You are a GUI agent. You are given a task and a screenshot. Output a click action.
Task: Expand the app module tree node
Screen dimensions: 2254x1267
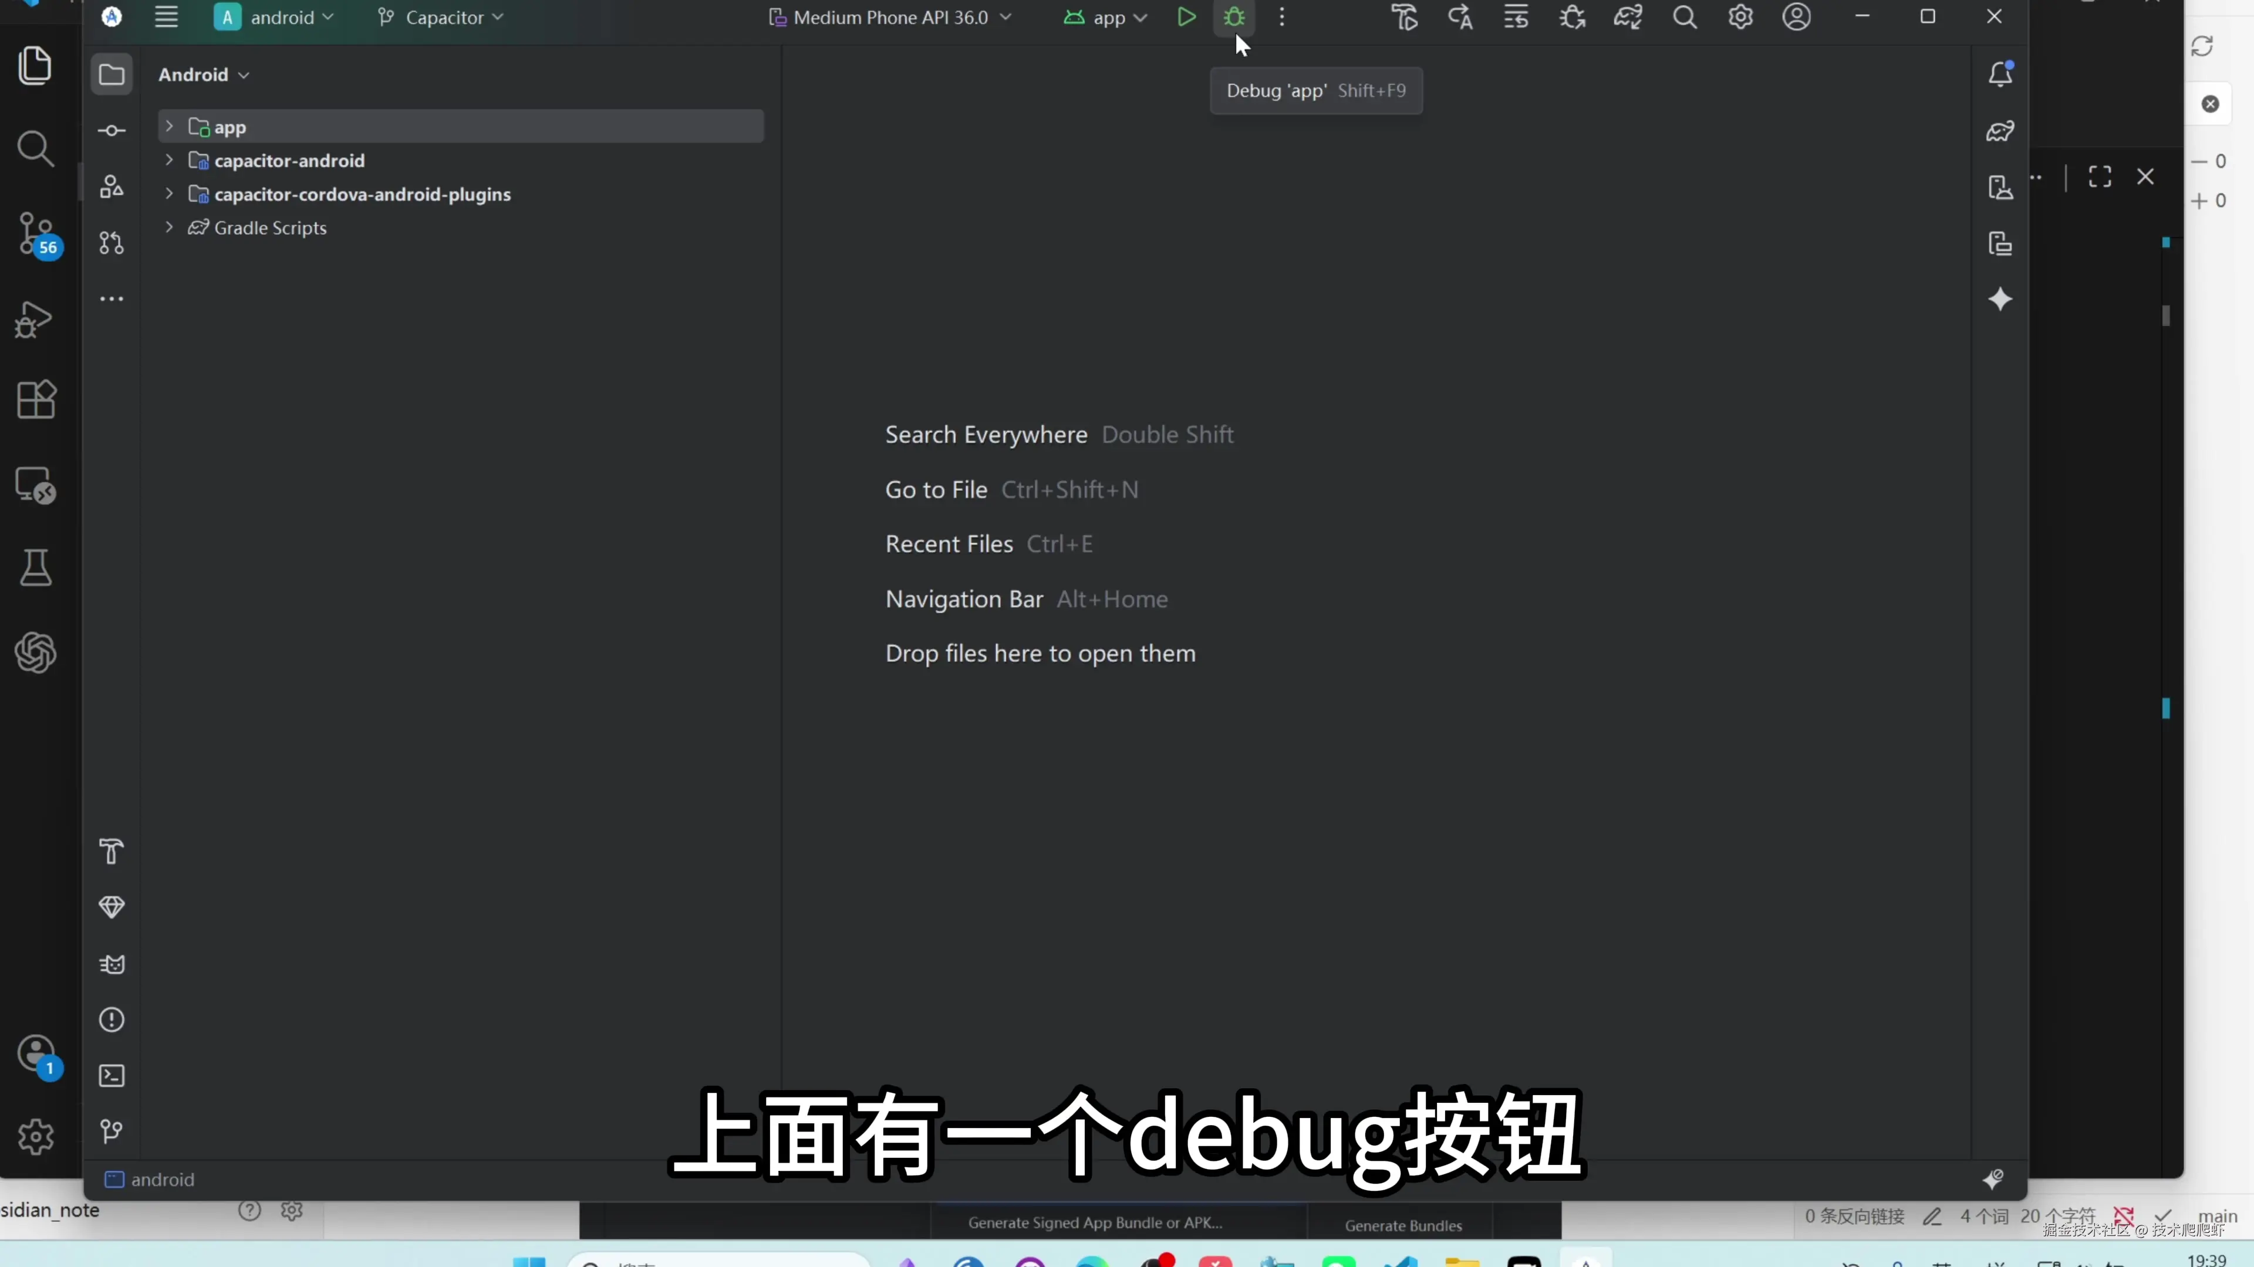click(x=169, y=127)
